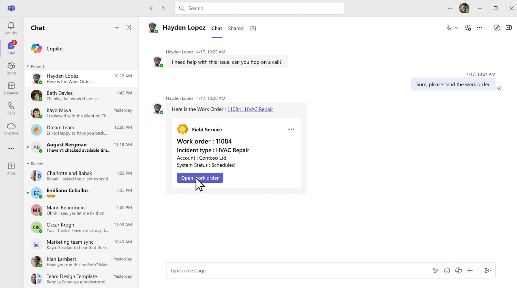This screenshot has height=288, width=517.
Task: Open the Calls section icon
Action: pos(11,108)
